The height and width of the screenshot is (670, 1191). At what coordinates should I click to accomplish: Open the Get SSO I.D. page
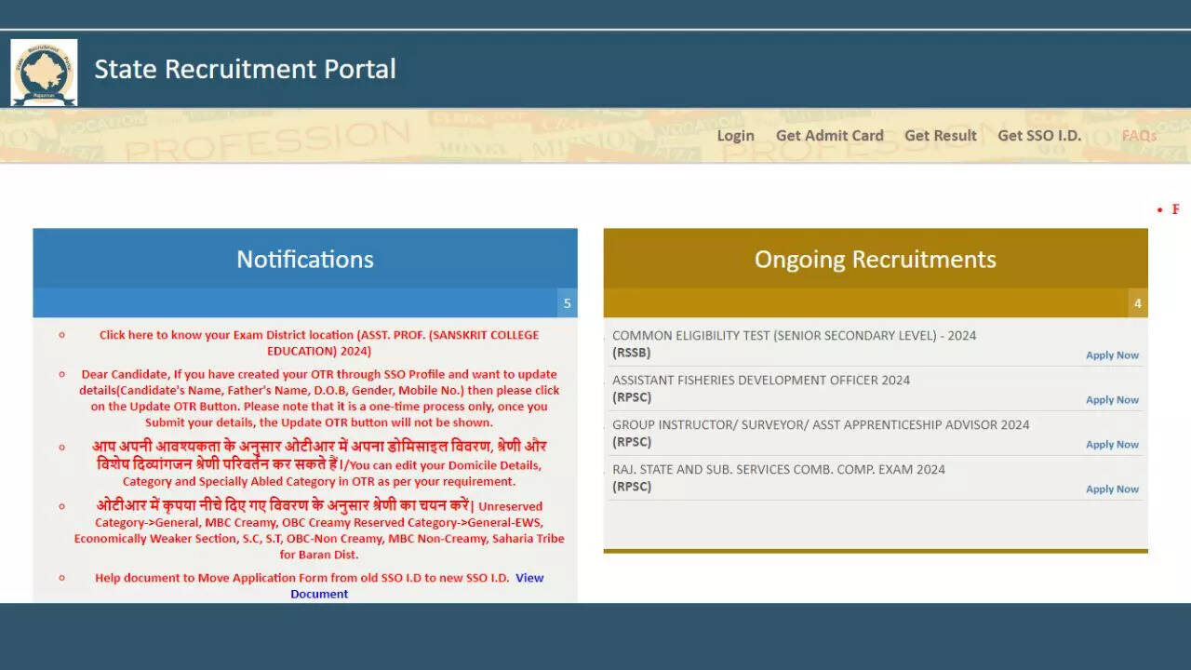[1038, 136]
